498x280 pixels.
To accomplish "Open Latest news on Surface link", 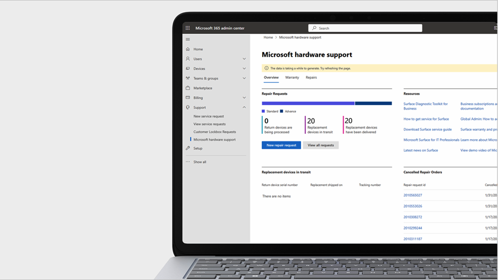I will (420, 150).
